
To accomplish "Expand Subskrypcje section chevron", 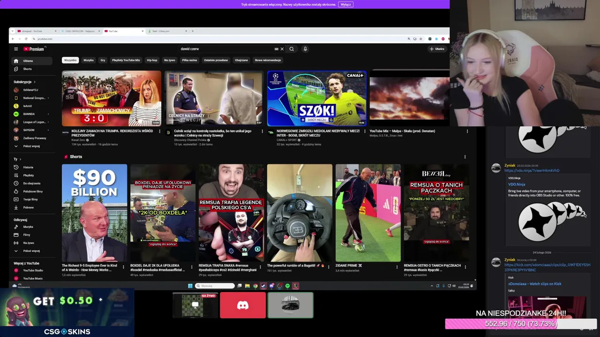I will (35, 82).
